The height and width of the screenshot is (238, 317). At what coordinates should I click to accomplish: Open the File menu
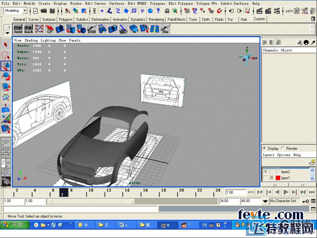pyautogui.click(x=5, y=3)
